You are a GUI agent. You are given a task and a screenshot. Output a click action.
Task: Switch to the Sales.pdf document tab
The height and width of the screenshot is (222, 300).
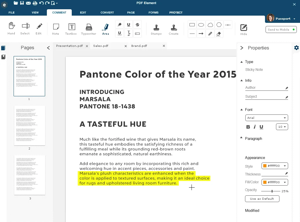coord(101,46)
